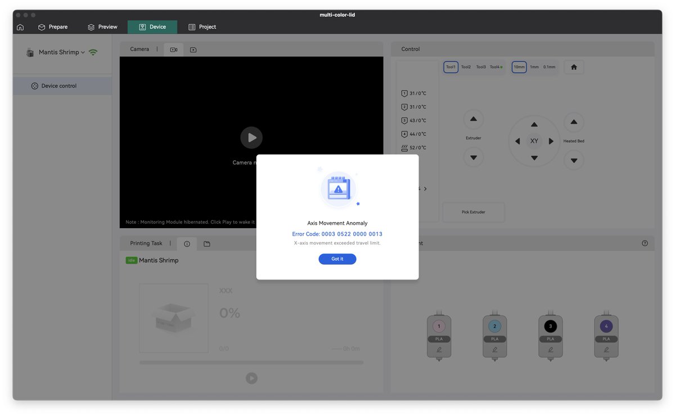Choose the 1mm step size
Image resolution: width=675 pixels, height=416 pixels.
pos(534,67)
